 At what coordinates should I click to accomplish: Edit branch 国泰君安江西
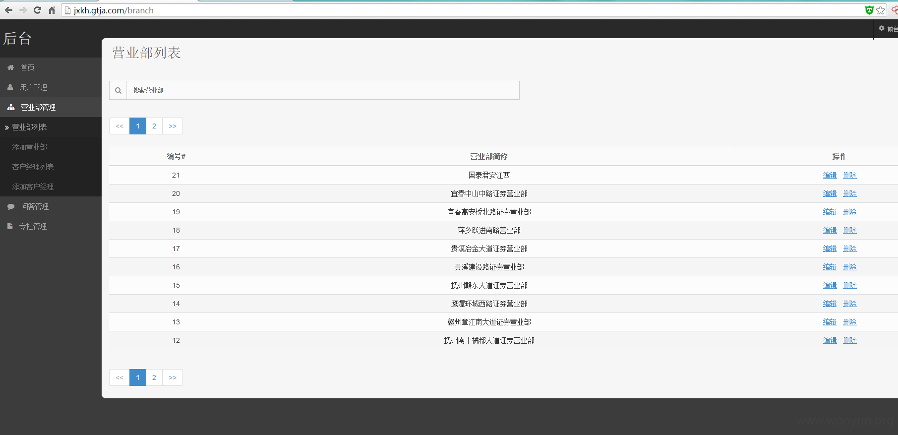(x=830, y=175)
